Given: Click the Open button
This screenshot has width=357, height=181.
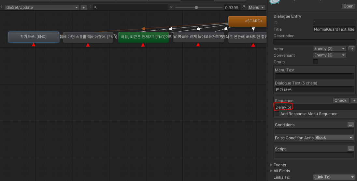Looking at the screenshot, I should pyautogui.click(x=348, y=6).
